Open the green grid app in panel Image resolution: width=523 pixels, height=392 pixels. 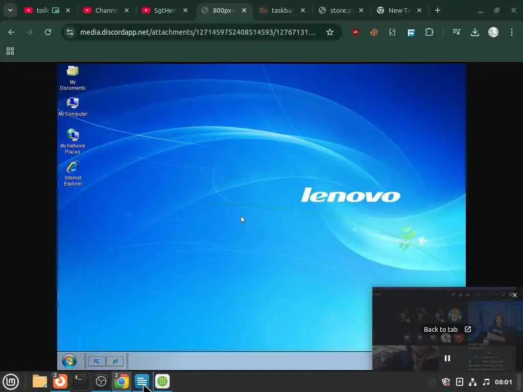(162, 381)
